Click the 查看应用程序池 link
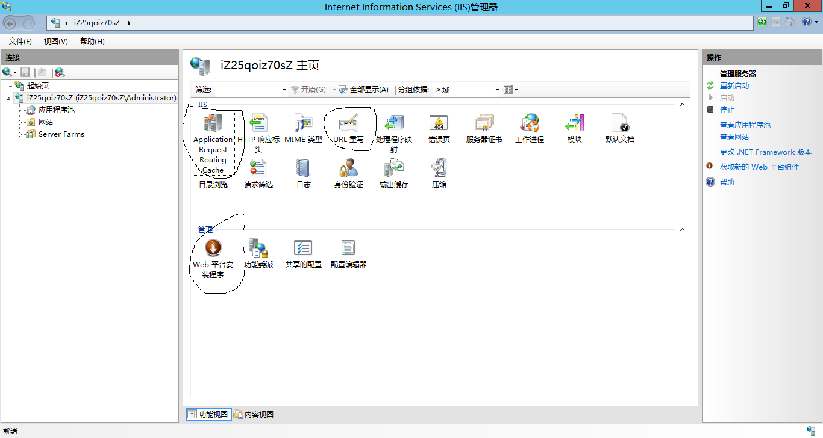This screenshot has width=823, height=438. pos(745,125)
